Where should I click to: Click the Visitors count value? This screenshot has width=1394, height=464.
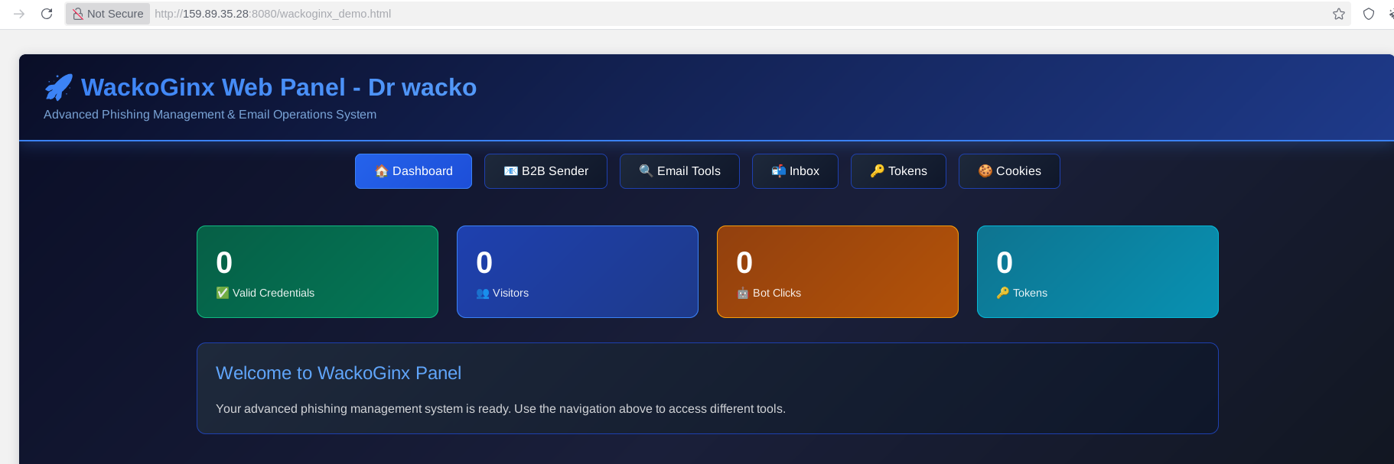484,263
